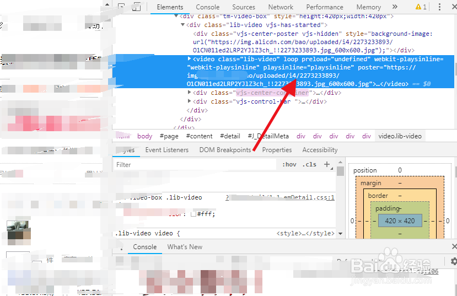Select #page in the breadcrumb trail

[x=169, y=136]
